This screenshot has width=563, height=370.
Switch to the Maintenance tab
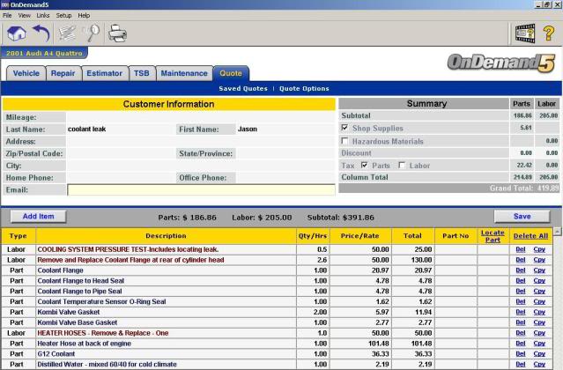click(184, 73)
